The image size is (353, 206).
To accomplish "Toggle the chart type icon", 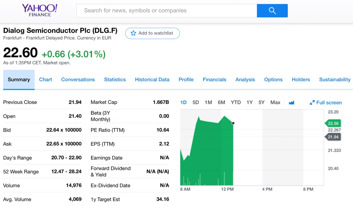I will point(291,103).
